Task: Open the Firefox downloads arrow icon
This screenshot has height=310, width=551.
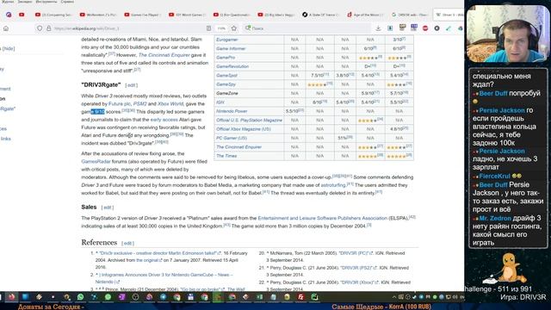Action: pyautogui.click(x=378, y=28)
